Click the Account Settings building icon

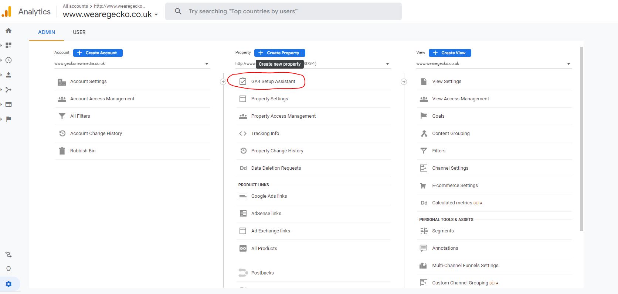pos(62,82)
